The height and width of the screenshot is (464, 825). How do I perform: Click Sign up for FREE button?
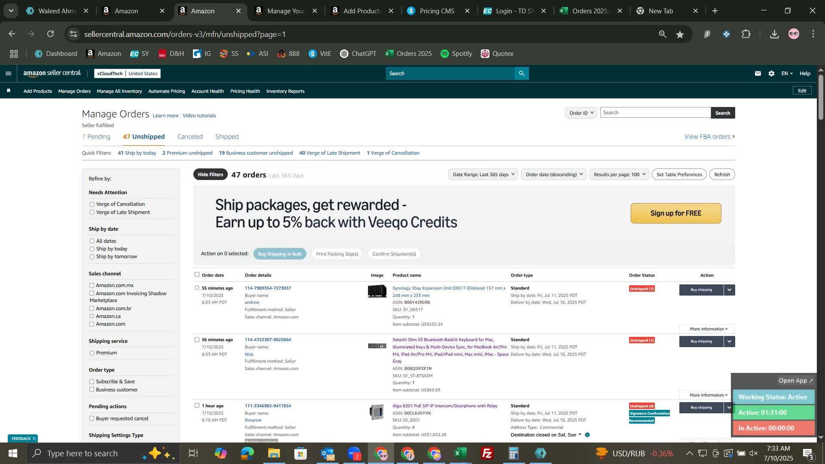pos(676,214)
